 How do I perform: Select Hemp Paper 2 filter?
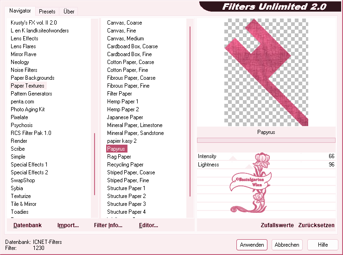pyautogui.click(x=123, y=109)
